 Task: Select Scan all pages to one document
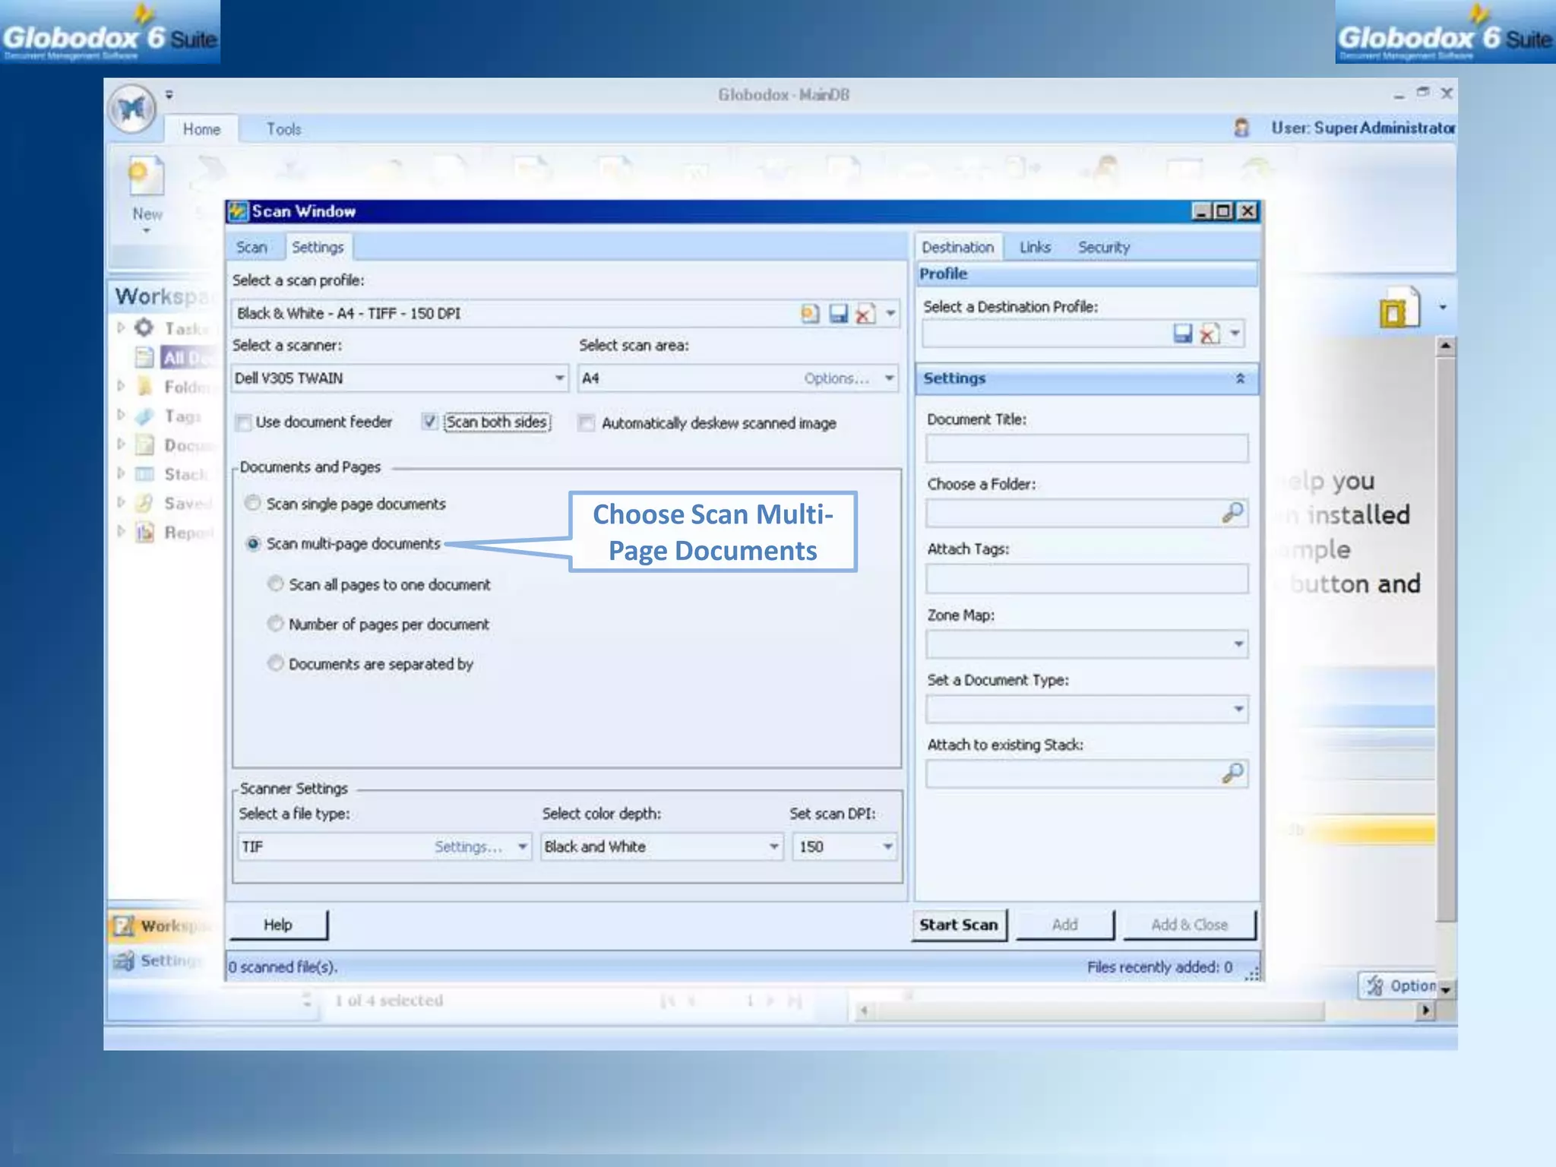pyautogui.click(x=276, y=583)
